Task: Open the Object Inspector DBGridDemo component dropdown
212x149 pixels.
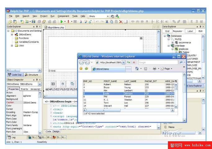Action: click(x=40, y=84)
